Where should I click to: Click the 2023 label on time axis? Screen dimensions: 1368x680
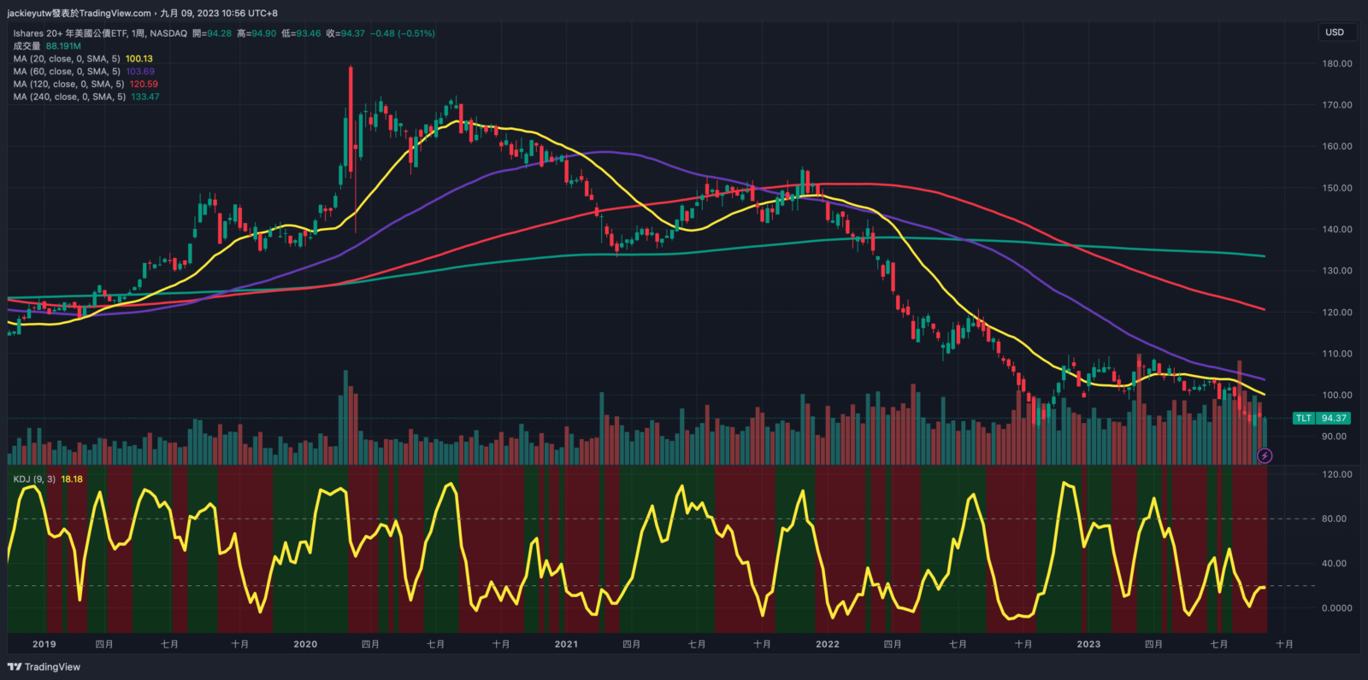click(1088, 644)
